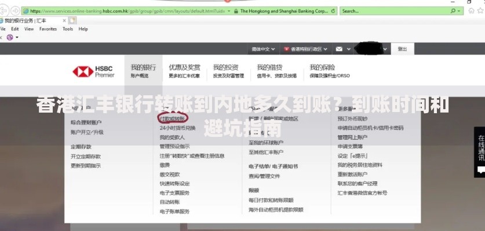Open the 申请自动柜员机卡/信用卡密码 link

point(370,128)
